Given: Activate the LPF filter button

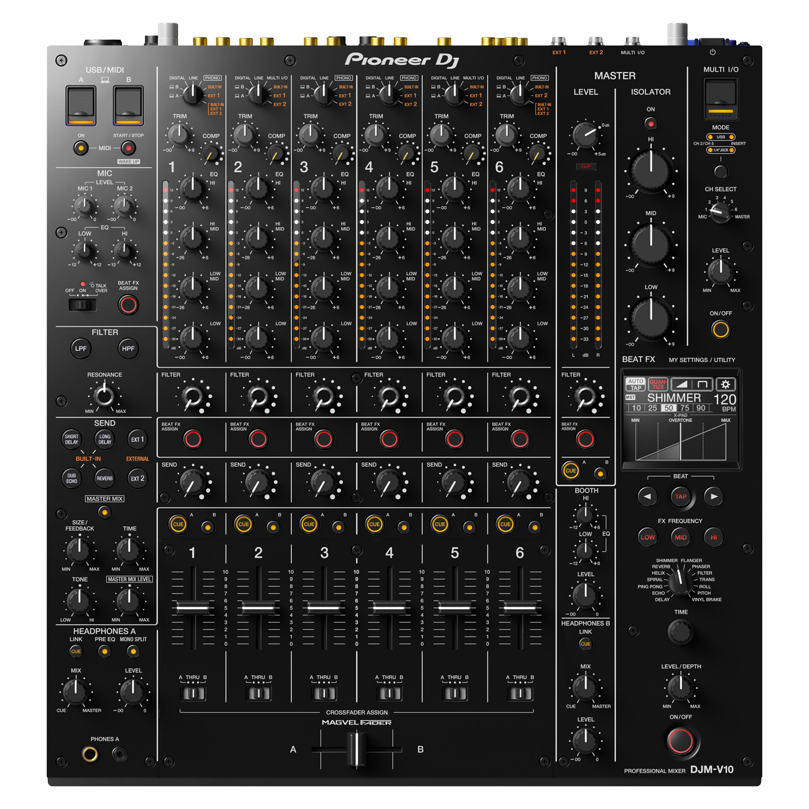Looking at the screenshot, I should tap(81, 348).
